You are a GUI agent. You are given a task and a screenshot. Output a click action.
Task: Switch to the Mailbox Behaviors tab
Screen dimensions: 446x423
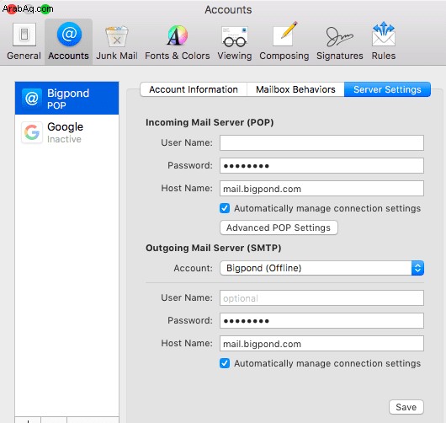[x=295, y=89]
